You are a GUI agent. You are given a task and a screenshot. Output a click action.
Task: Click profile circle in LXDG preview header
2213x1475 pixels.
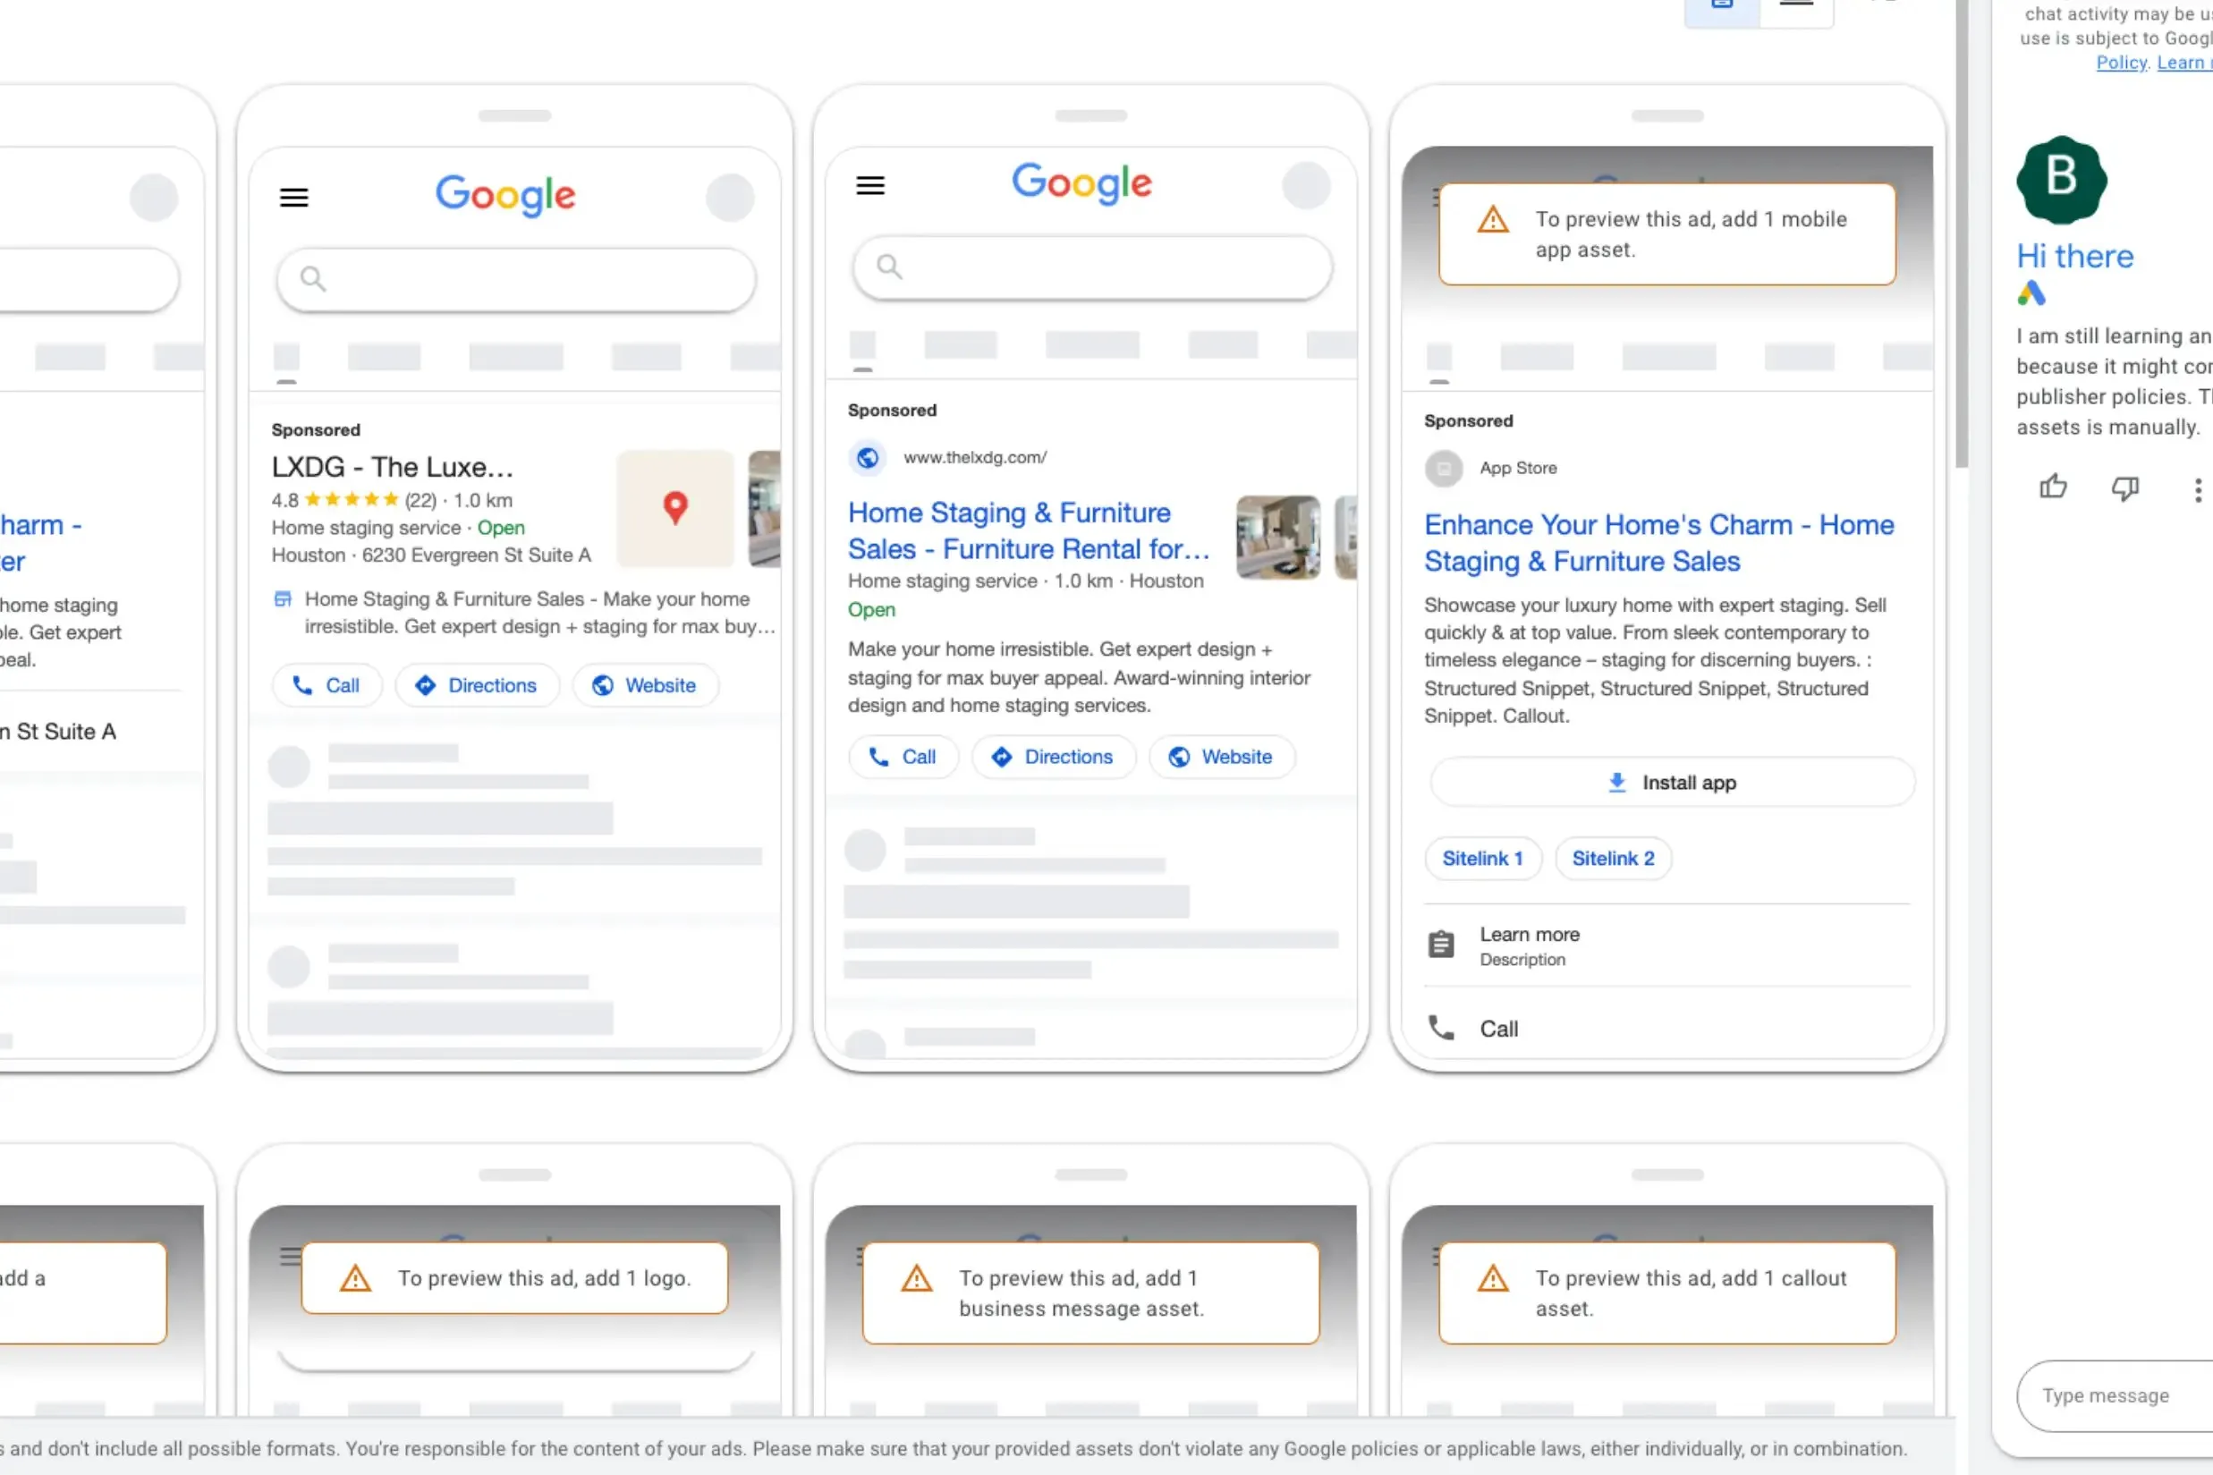pos(731,198)
